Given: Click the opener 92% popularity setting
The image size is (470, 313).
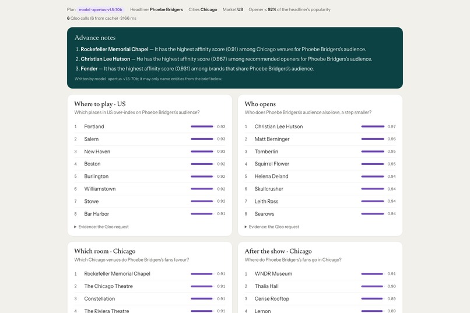Looking at the screenshot, I should pyautogui.click(x=290, y=9).
